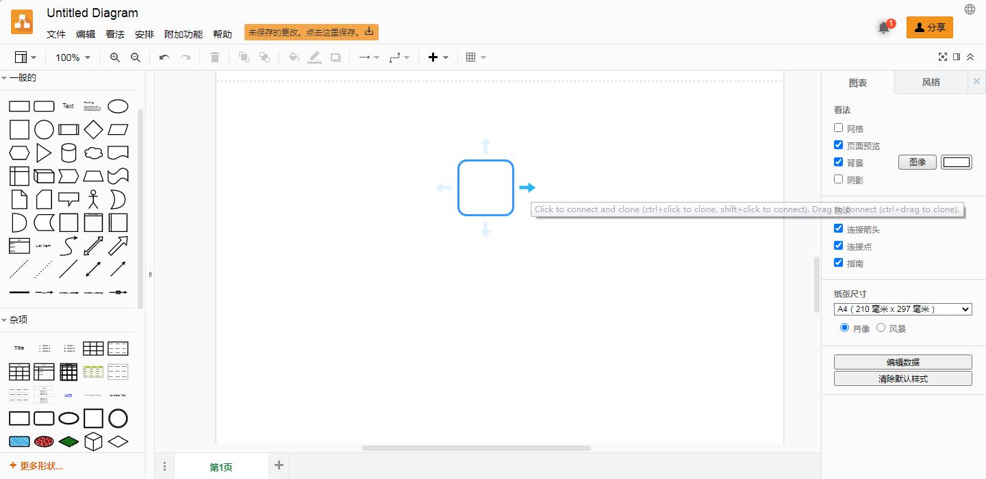Open the A4 paper size dropdown
This screenshot has width=986, height=479.
click(902, 309)
